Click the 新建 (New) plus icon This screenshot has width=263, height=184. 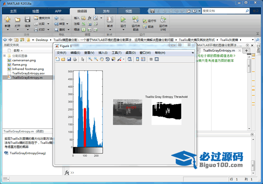point(7,20)
